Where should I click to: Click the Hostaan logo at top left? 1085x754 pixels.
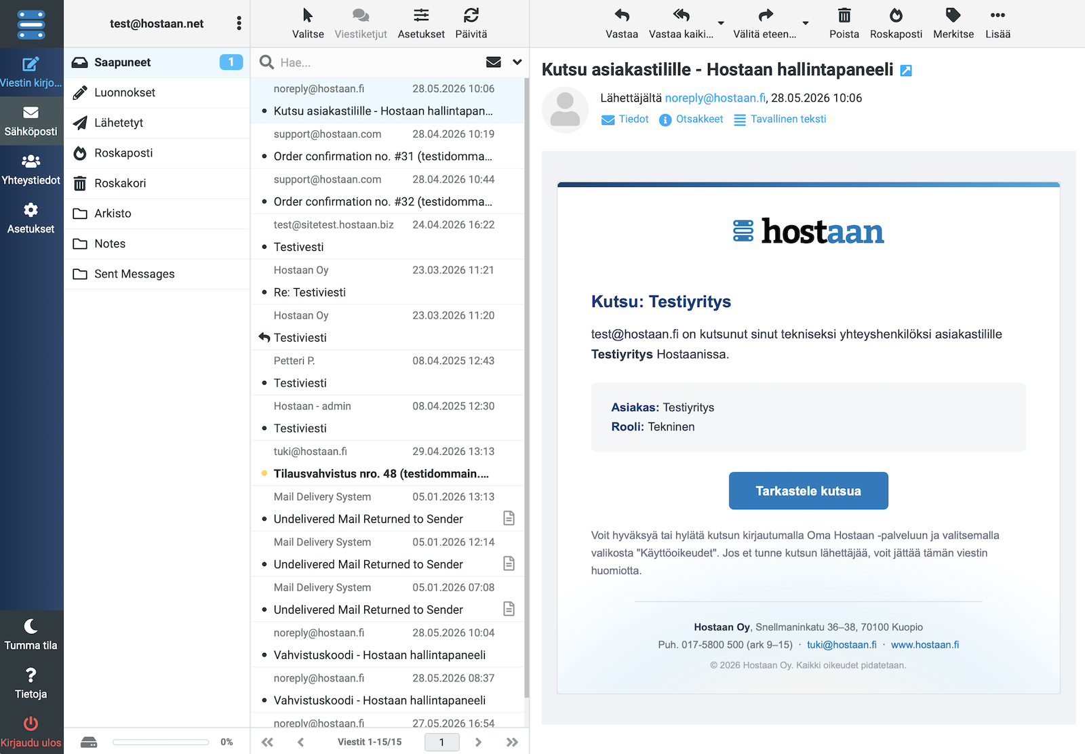[x=31, y=24]
